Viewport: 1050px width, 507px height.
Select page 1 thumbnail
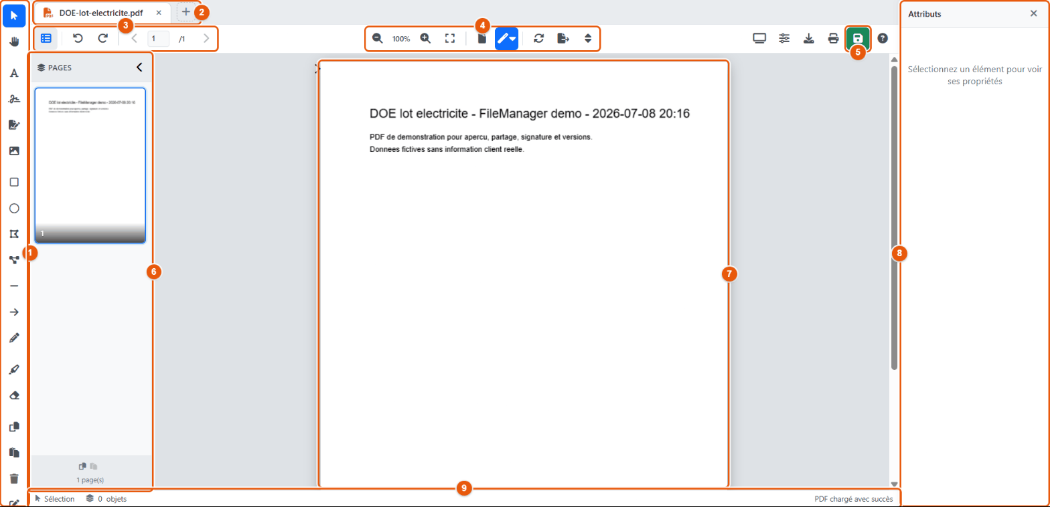point(90,165)
